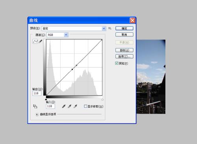This screenshot has height=144, width=197.
Task: Expand the curve display options section
Action: 37,114
